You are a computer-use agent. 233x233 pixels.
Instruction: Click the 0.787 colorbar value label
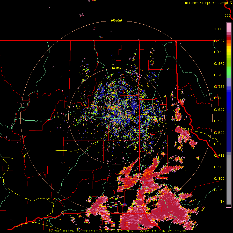coord(219,75)
